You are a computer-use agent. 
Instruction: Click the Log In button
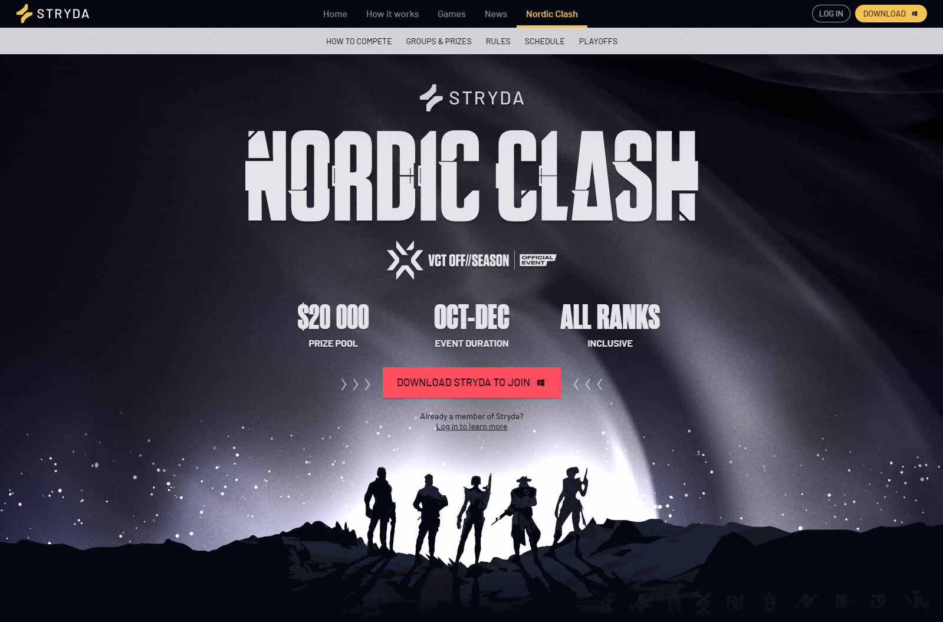pyautogui.click(x=831, y=14)
